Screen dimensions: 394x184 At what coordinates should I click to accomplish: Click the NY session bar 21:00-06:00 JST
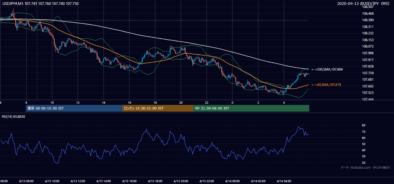point(251,108)
